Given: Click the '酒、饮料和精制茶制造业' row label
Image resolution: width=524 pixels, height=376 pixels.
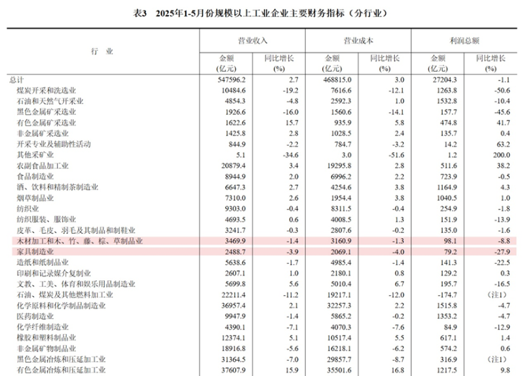Looking at the screenshot, I should click(58, 187).
